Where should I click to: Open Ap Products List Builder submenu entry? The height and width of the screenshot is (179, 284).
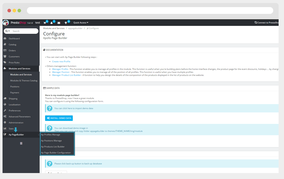tap(53, 147)
